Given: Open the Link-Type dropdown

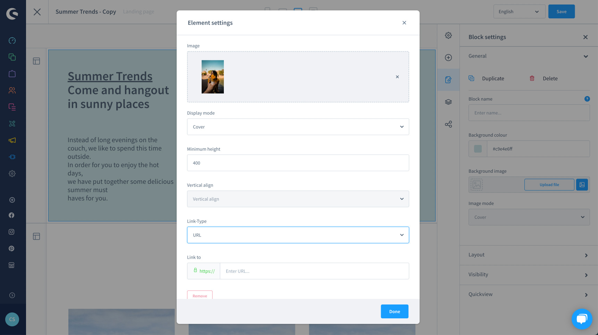Looking at the screenshot, I should 298,235.
